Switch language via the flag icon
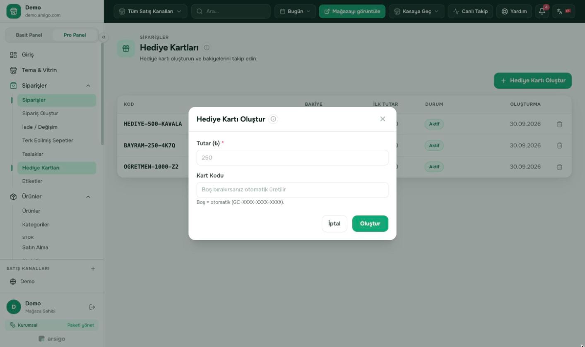Screen dimensions: 585x347 point(563,11)
